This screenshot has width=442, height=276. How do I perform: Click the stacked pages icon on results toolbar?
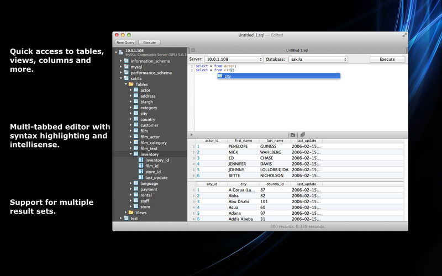[x=303, y=135]
